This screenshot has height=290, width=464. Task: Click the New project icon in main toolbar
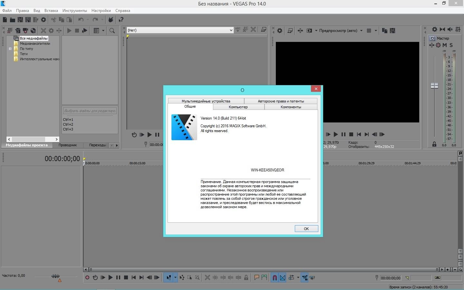[x=5, y=20]
